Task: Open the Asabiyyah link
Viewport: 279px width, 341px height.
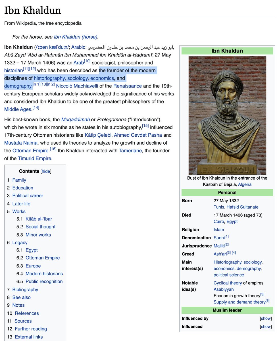Action: coord(224,289)
